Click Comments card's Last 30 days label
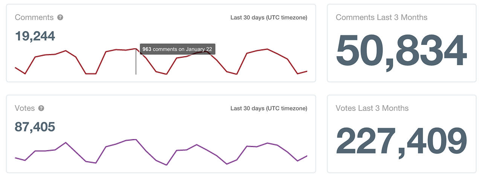482x178 pixels. pyautogui.click(x=268, y=18)
